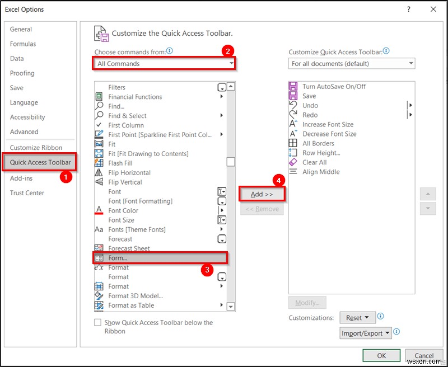Open the Reset dropdown button
Screen dimensions: 448x367
point(357,318)
